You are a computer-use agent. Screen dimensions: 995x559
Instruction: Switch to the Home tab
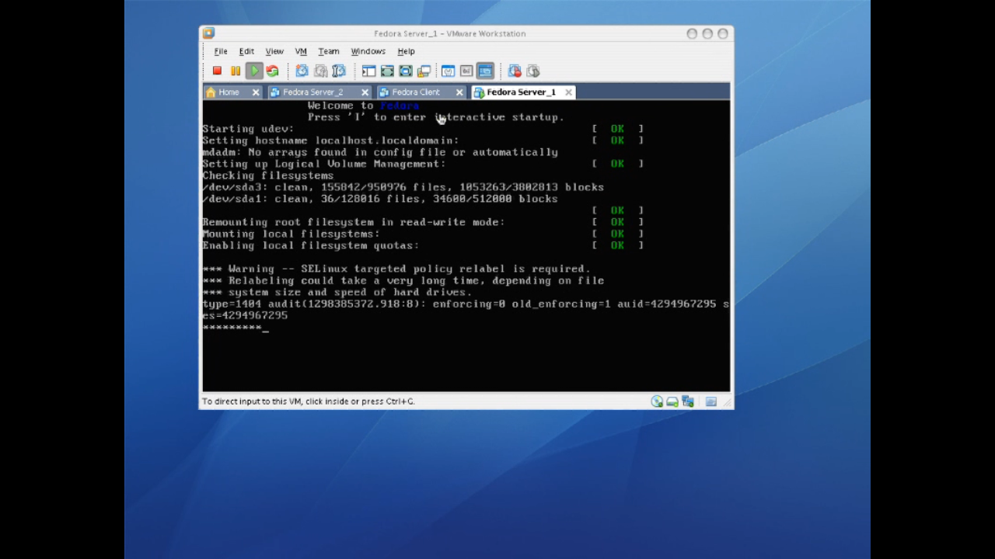click(229, 92)
